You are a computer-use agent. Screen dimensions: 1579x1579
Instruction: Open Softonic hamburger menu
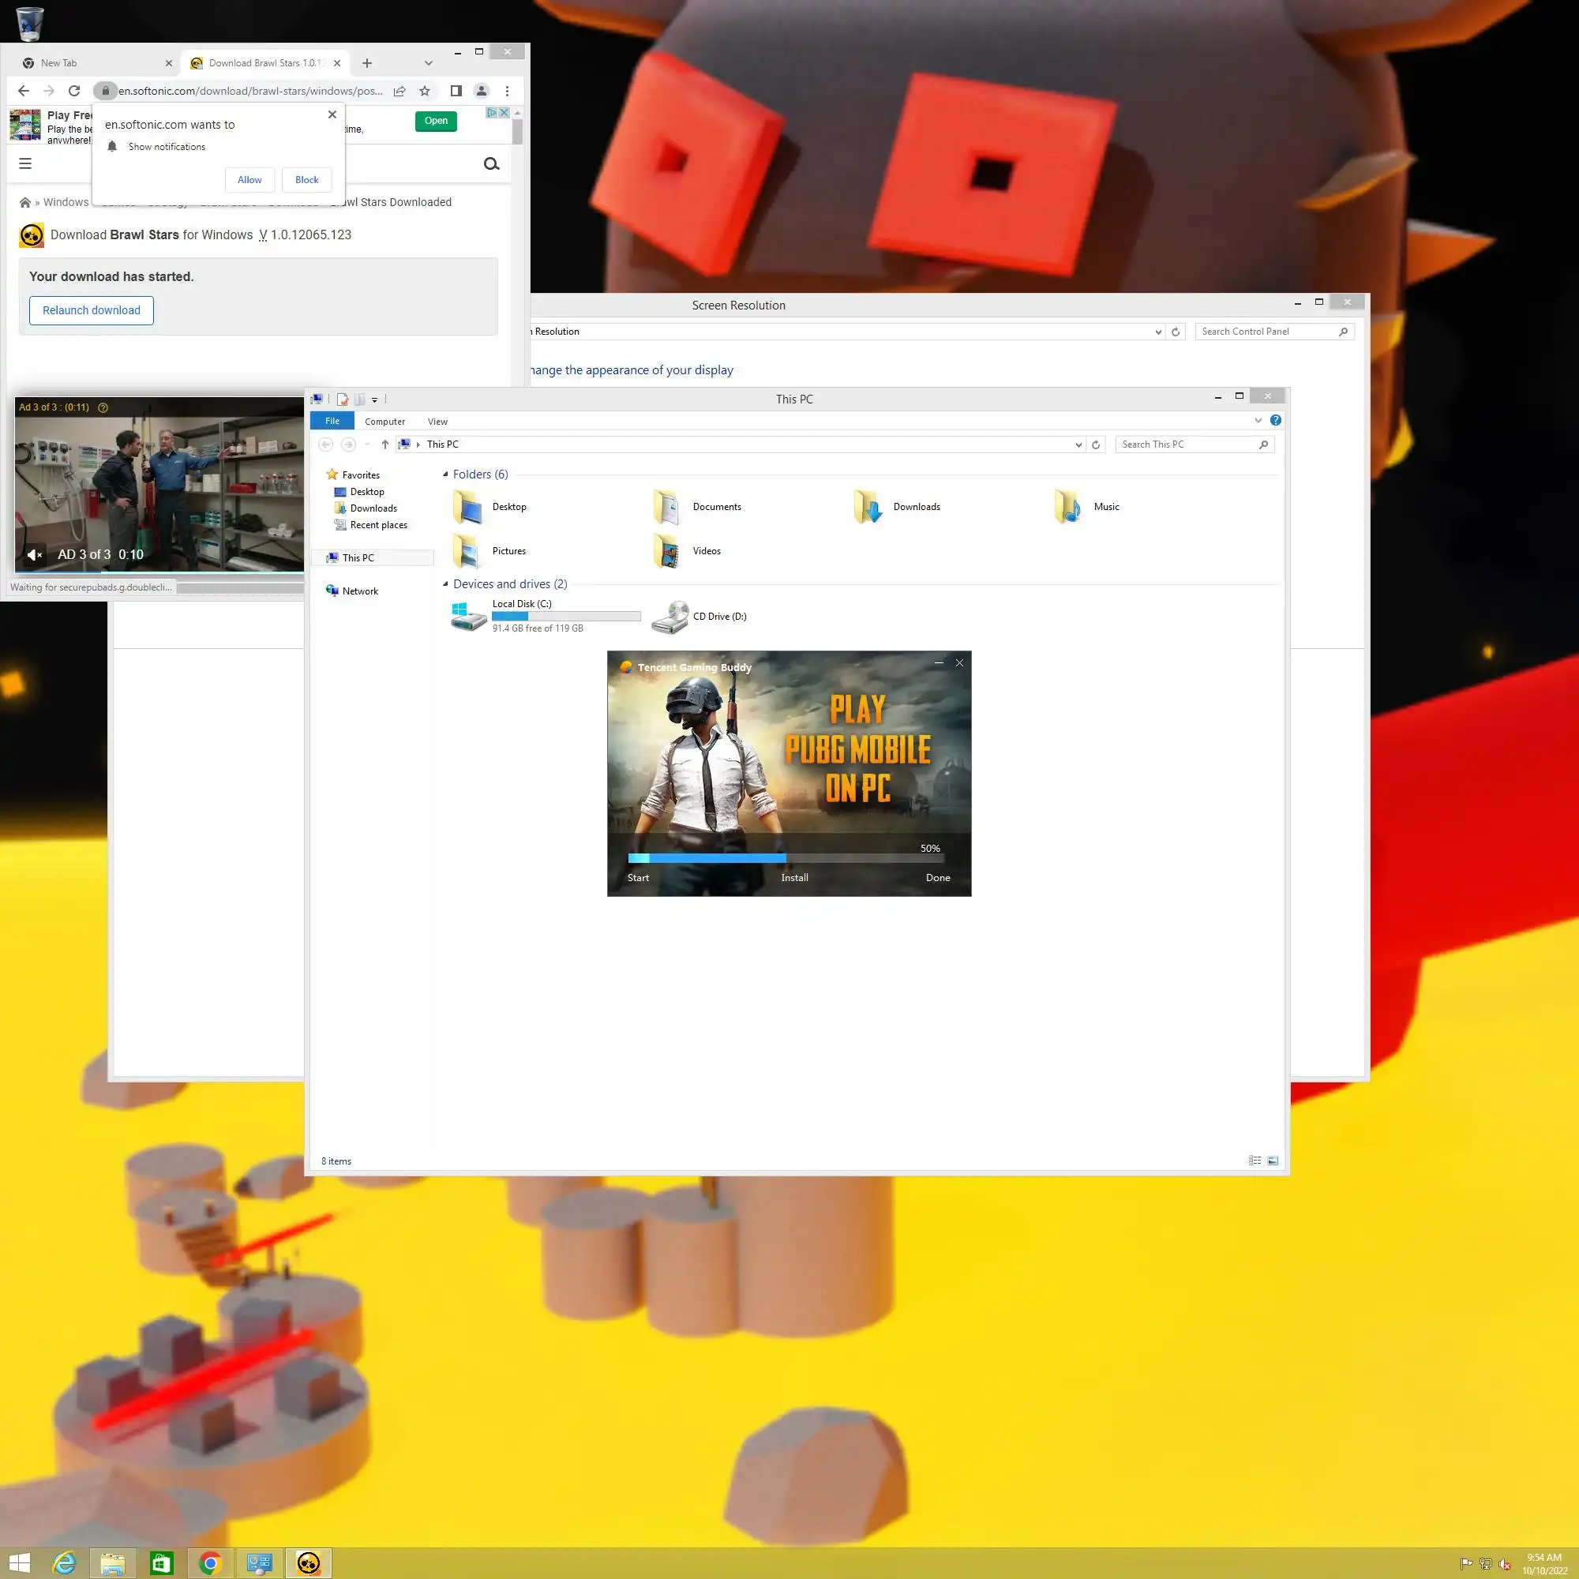pyautogui.click(x=25, y=163)
